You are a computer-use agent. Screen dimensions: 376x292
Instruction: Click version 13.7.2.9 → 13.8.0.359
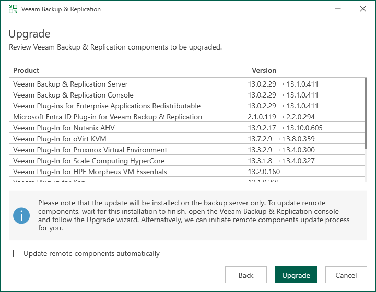coord(281,139)
